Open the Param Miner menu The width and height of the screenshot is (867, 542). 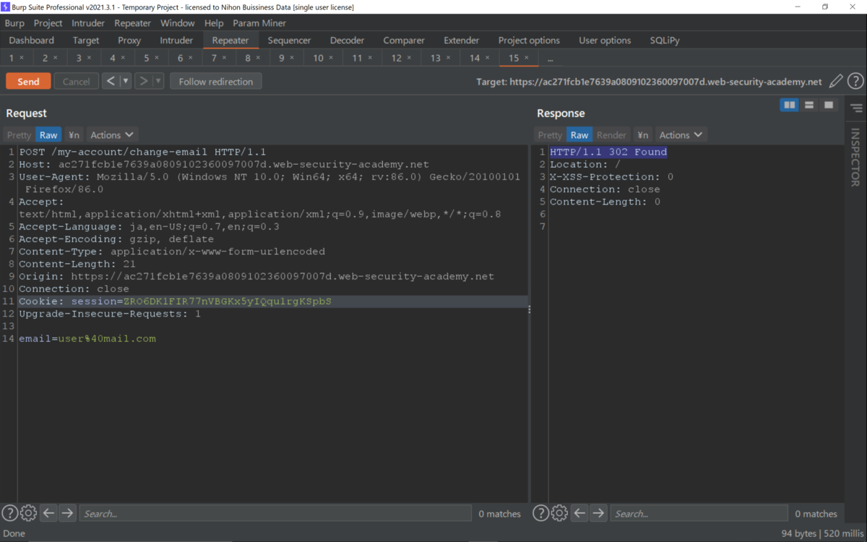pyautogui.click(x=259, y=23)
